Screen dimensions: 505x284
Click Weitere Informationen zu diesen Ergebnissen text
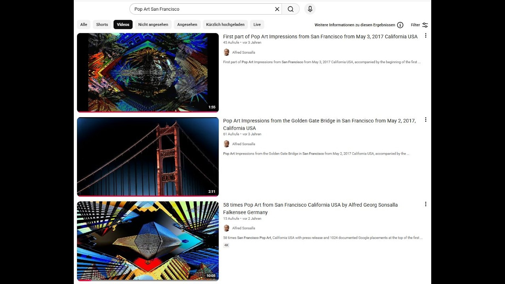coord(355,25)
